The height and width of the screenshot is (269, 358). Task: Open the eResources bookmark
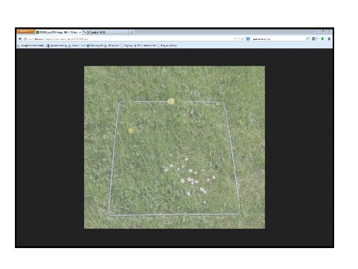[x=112, y=45]
